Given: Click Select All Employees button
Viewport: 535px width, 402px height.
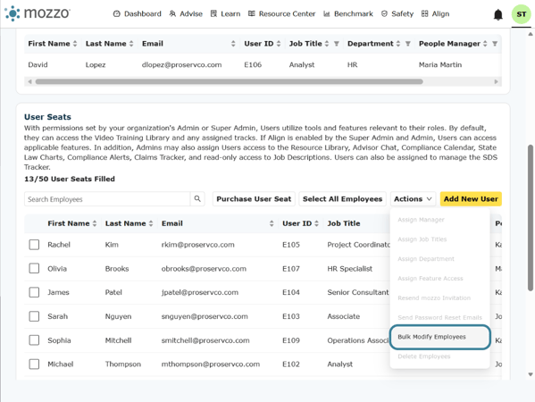Looking at the screenshot, I should (x=343, y=199).
